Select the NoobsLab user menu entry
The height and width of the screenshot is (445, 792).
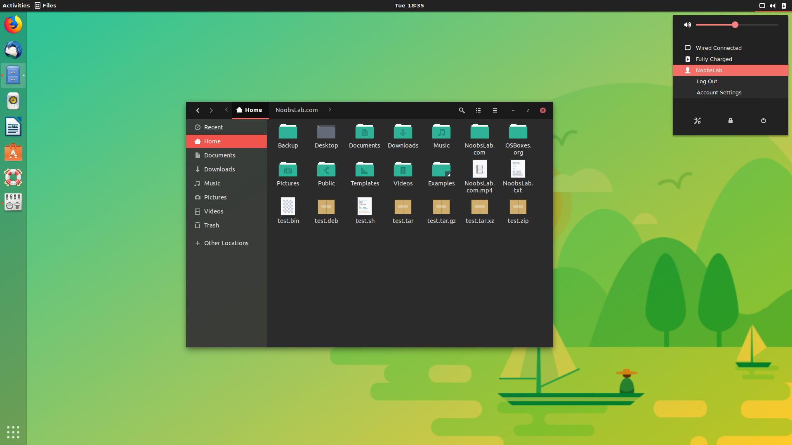709,70
